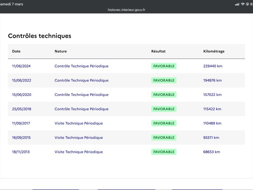Tap the Wi-Fi icon in status bar
This screenshot has width=253, height=190.
pyautogui.click(x=243, y=4)
